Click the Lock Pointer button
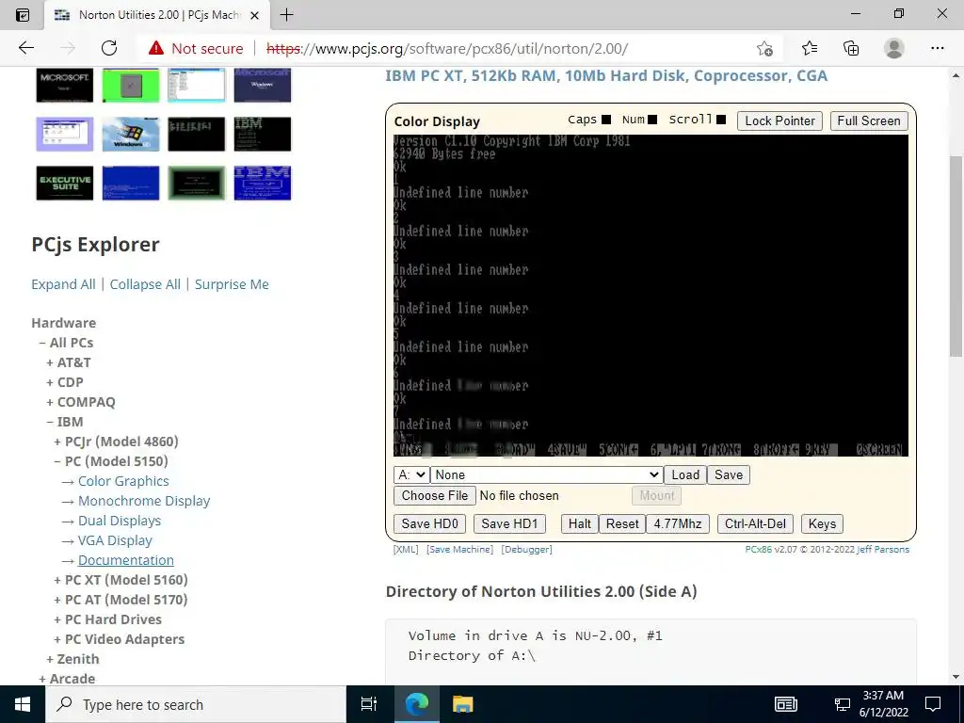964x723 pixels. click(x=779, y=120)
